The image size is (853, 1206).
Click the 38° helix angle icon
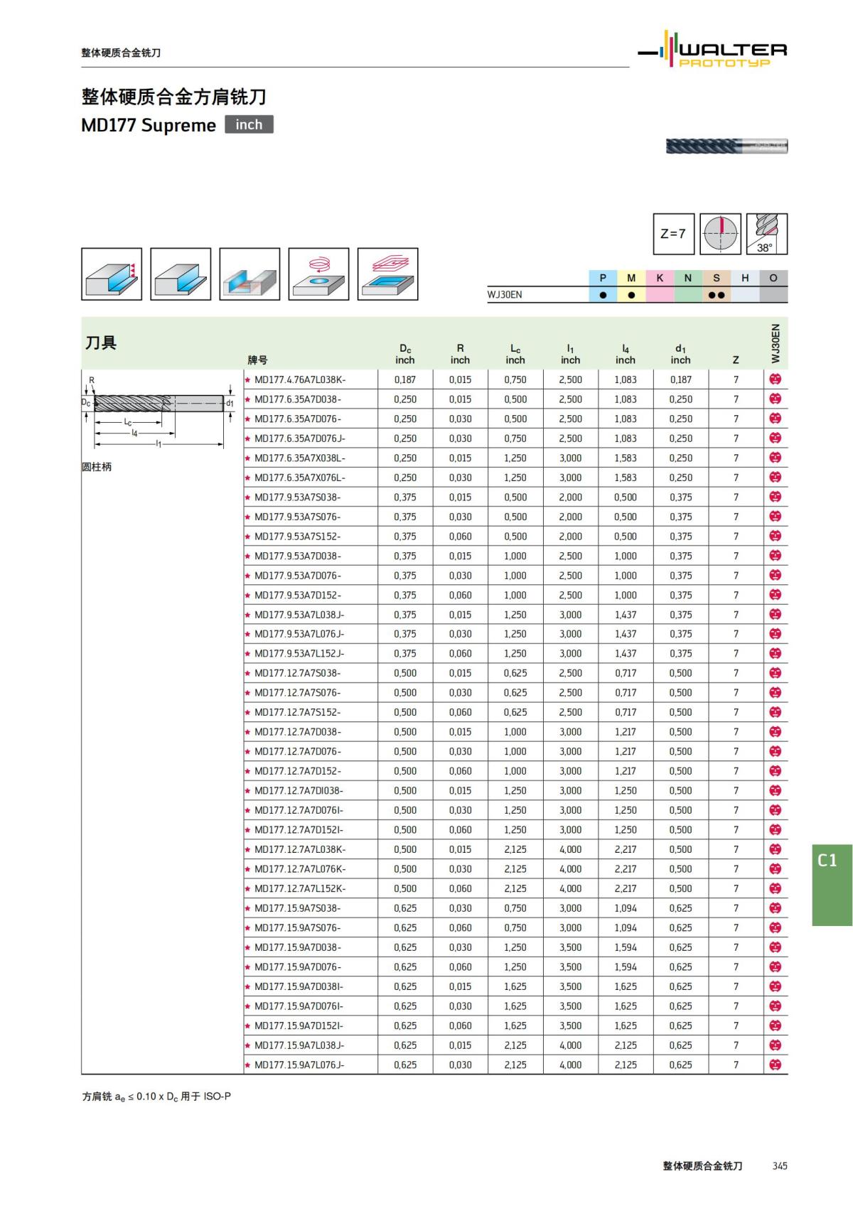coord(767,234)
